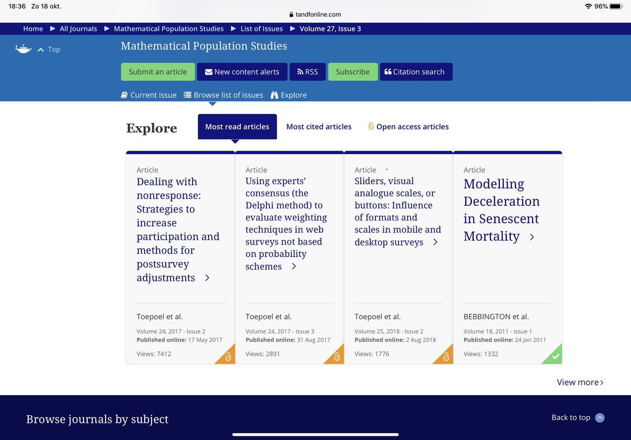Viewport: 631px width, 440px height.
Task: Tap the lock icon beside tandfonline.com
Action: coord(291,15)
